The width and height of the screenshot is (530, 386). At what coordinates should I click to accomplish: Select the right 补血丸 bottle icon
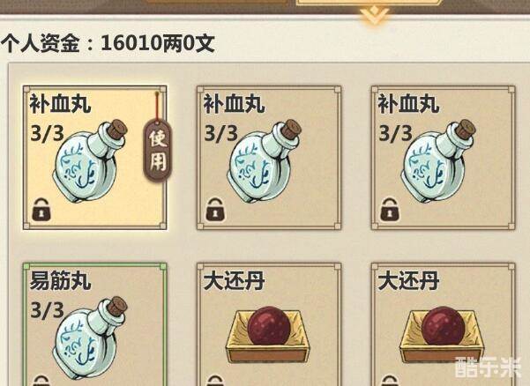coord(438,161)
